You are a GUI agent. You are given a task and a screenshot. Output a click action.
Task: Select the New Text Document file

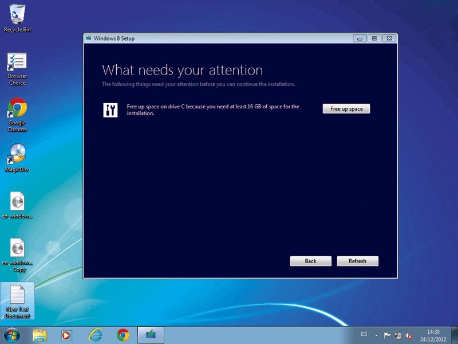[17, 301]
